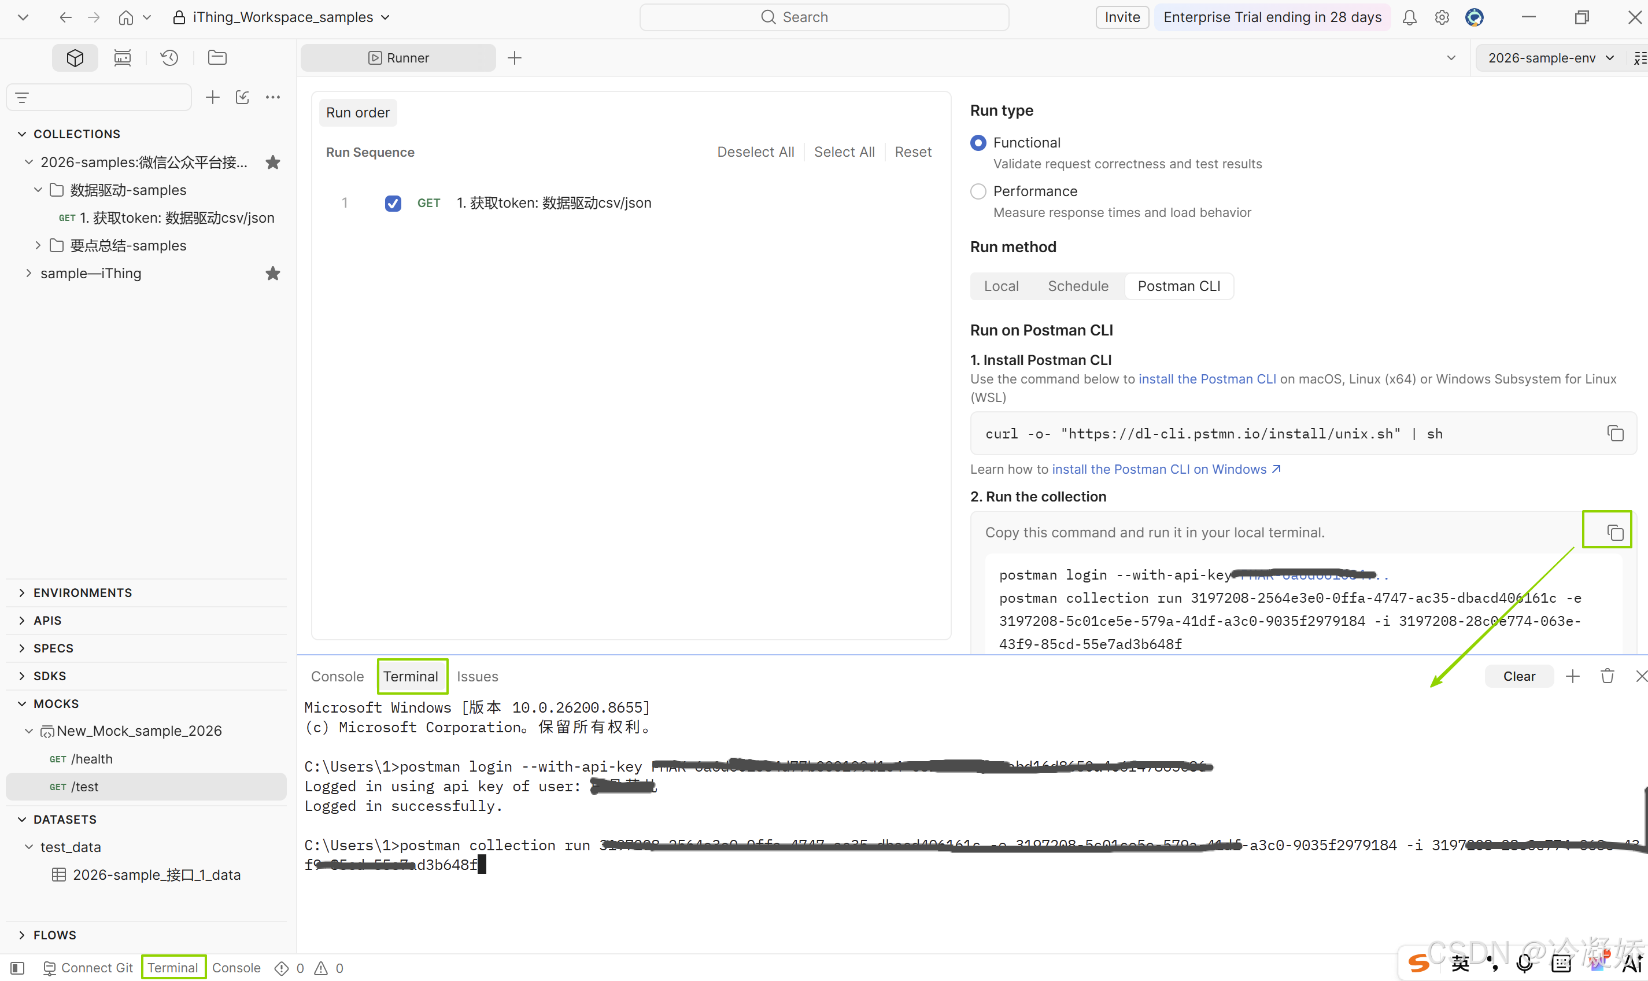
Task: Uncheck the 获取token request checkbox
Action: 393,203
